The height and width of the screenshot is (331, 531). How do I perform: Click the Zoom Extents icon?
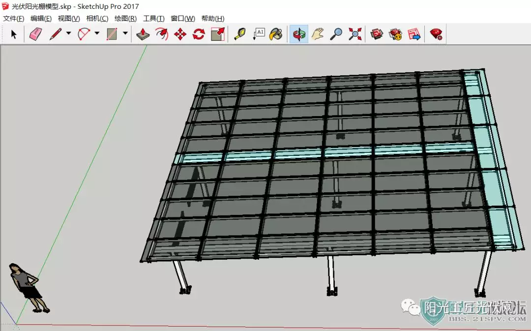[x=355, y=34]
